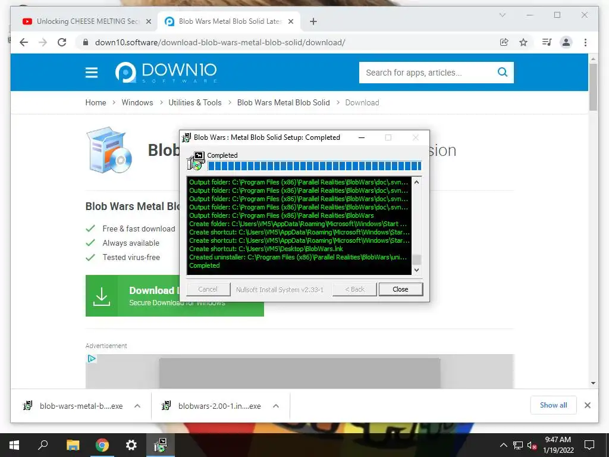Open taskbar search
609x457 pixels.
[43, 445]
